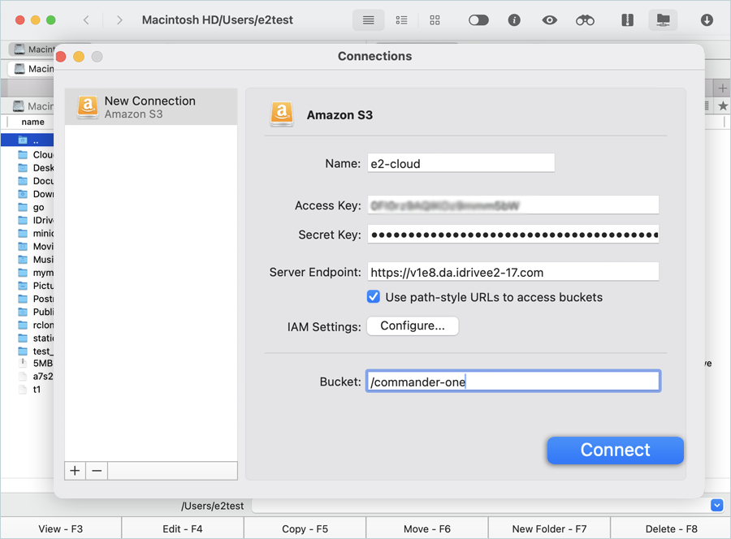Switch to full list view mode

[x=368, y=20]
